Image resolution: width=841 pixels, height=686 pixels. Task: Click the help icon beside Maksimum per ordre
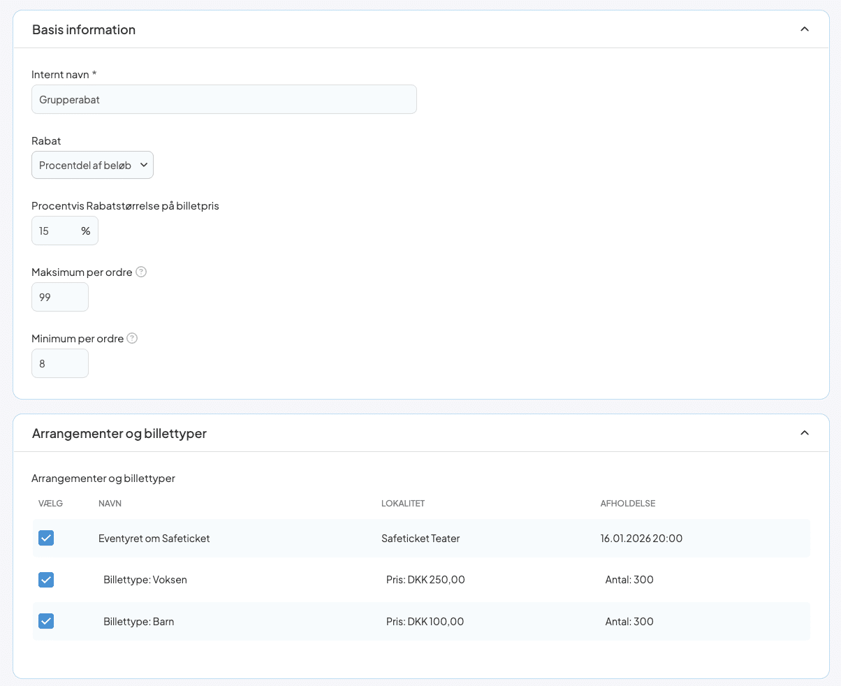(x=141, y=272)
